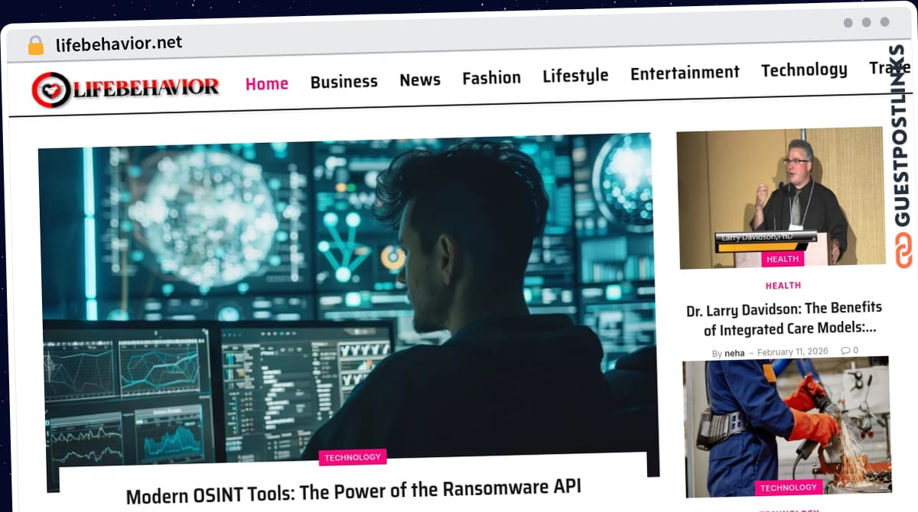Select the Lifestyle menu item
918x512 pixels.
pyautogui.click(x=575, y=76)
